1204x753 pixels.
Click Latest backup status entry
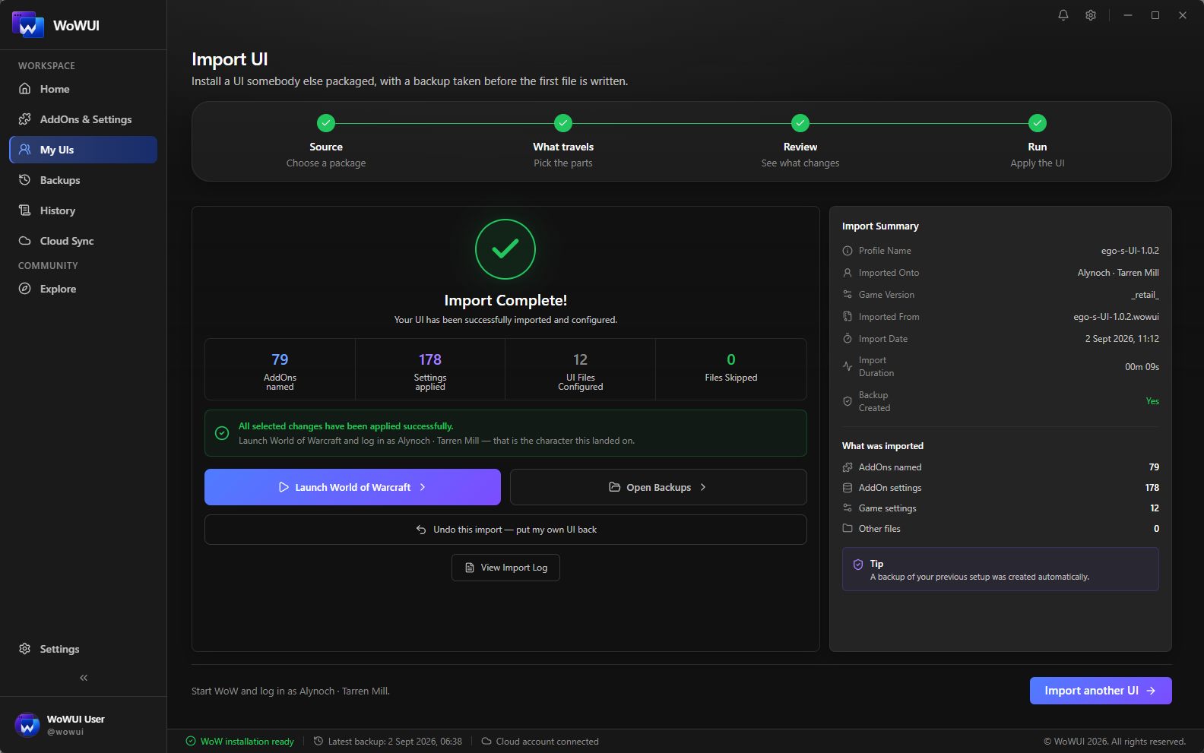pos(388,742)
